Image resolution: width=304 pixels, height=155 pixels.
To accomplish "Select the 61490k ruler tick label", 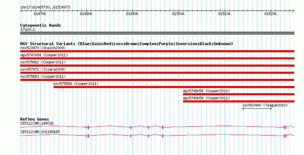I will point(132,14).
